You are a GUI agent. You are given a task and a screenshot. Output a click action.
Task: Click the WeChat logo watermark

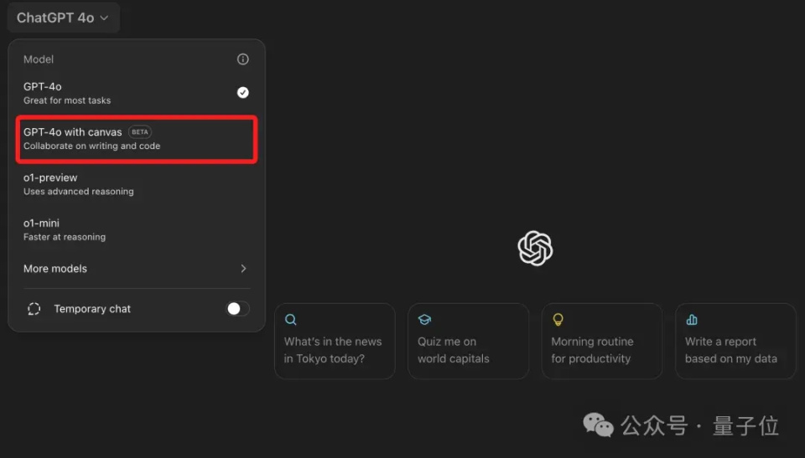click(x=598, y=425)
